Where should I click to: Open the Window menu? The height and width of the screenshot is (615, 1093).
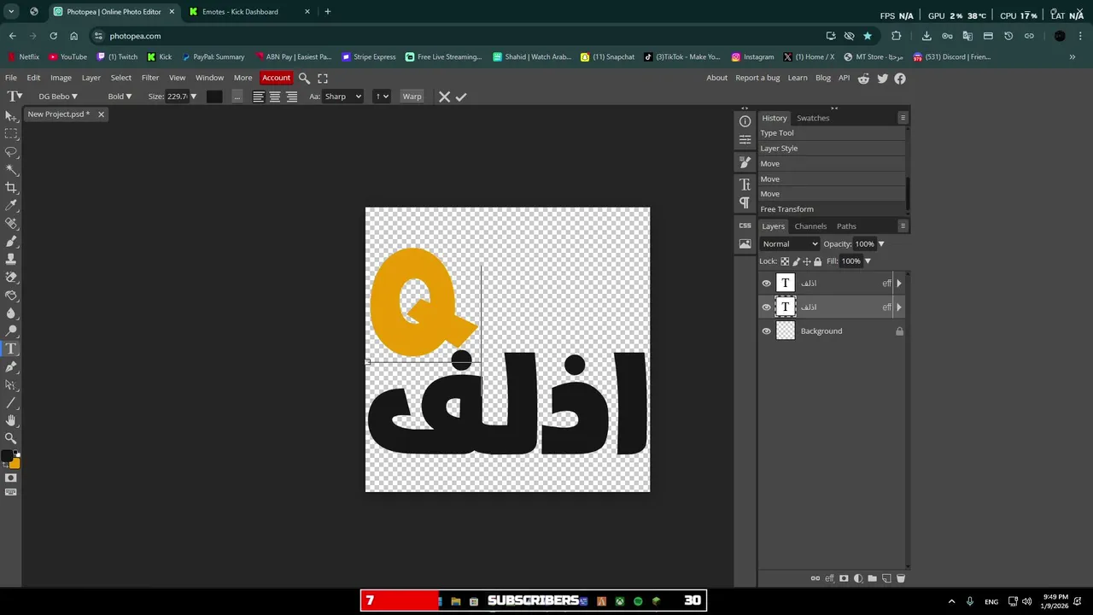209,78
